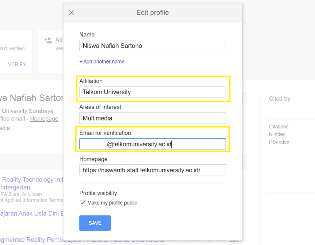Screen dimensions: 315x245
Task: Open the Homepage link in background profile
Action: [44, 119]
